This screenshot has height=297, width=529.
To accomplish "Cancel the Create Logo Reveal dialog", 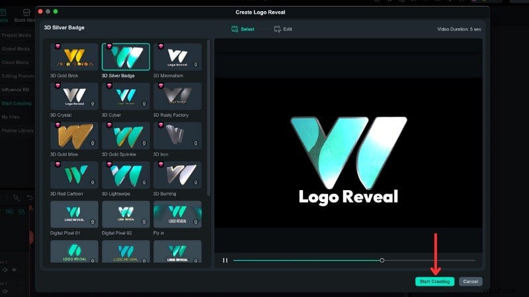I will [x=470, y=281].
